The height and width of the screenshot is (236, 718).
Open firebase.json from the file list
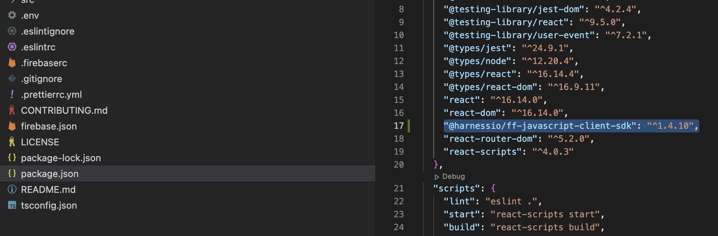click(x=49, y=126)
